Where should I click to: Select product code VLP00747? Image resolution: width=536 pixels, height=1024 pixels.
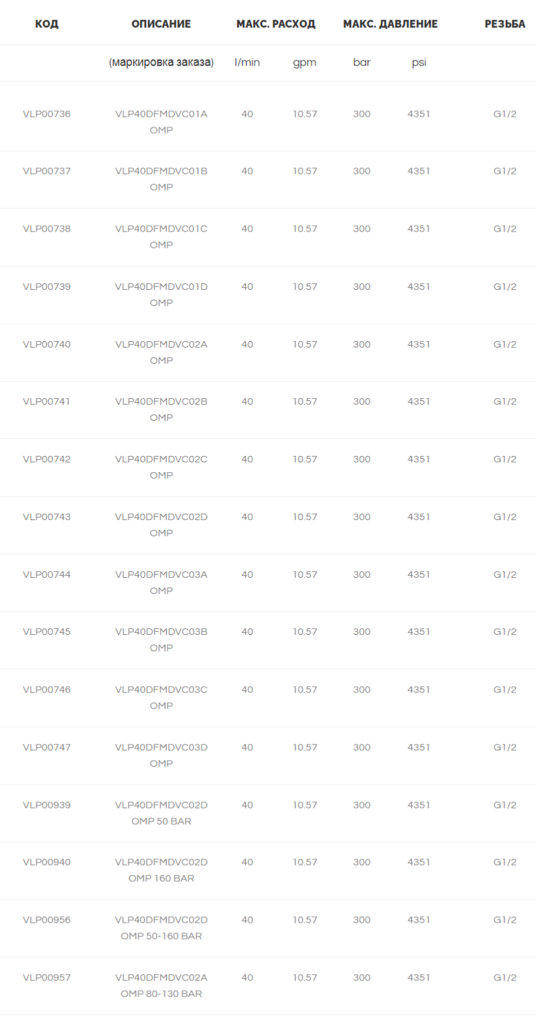coord(47,747)
